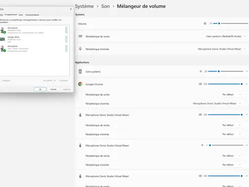Screen dimensions: 249x187
Task: Adjust the Sons système volume slider
Action: (x=226, y=71)
